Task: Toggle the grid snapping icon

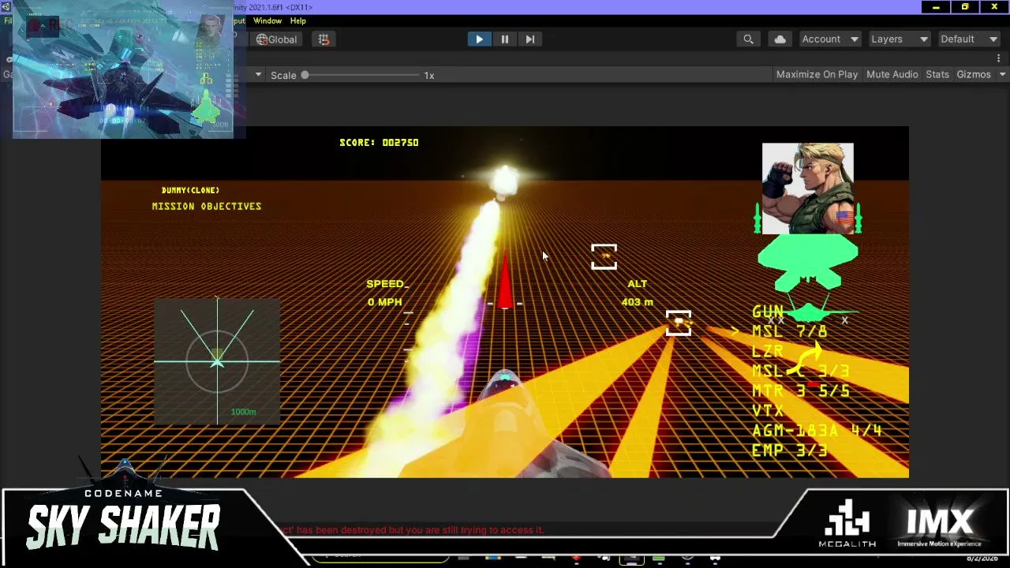Action: (324, 39)
